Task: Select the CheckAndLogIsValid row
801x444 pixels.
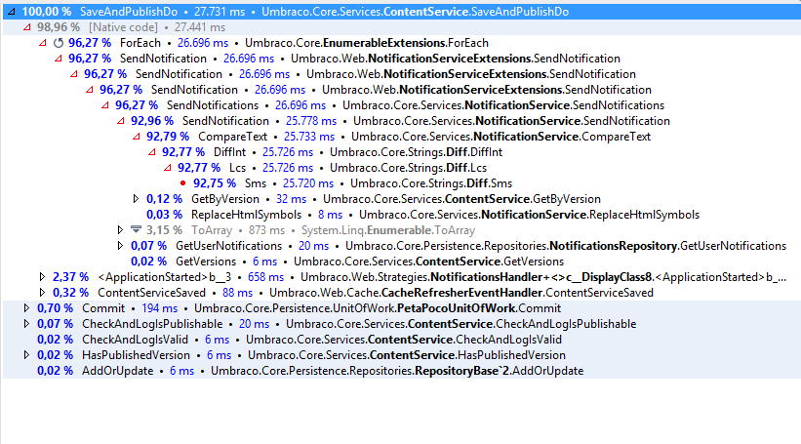Action: click(400, 340)
